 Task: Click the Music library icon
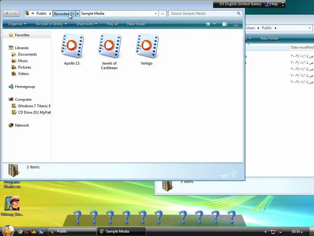(x=14, y=61)
